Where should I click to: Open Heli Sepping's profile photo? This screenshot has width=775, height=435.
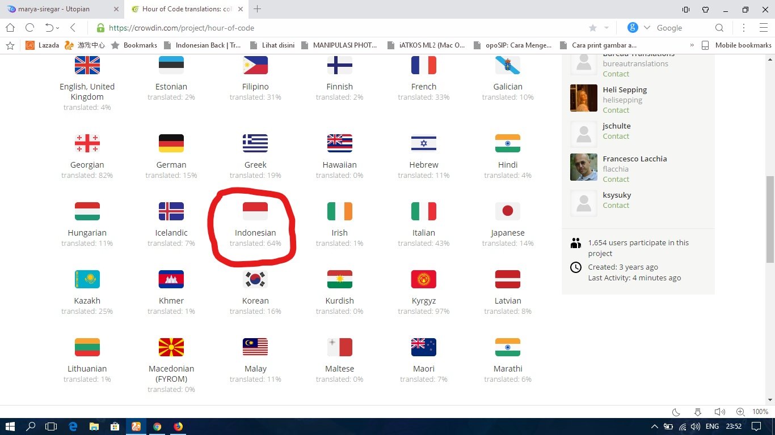[584, 98]
